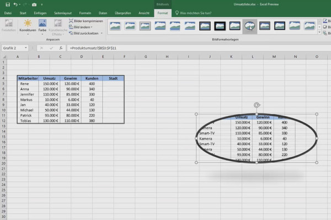The height and width of the screenshot is (220, 331).
Task: Click the formula bar with =Produktumsatz!$B$3:$F$11
Action: 199,48
